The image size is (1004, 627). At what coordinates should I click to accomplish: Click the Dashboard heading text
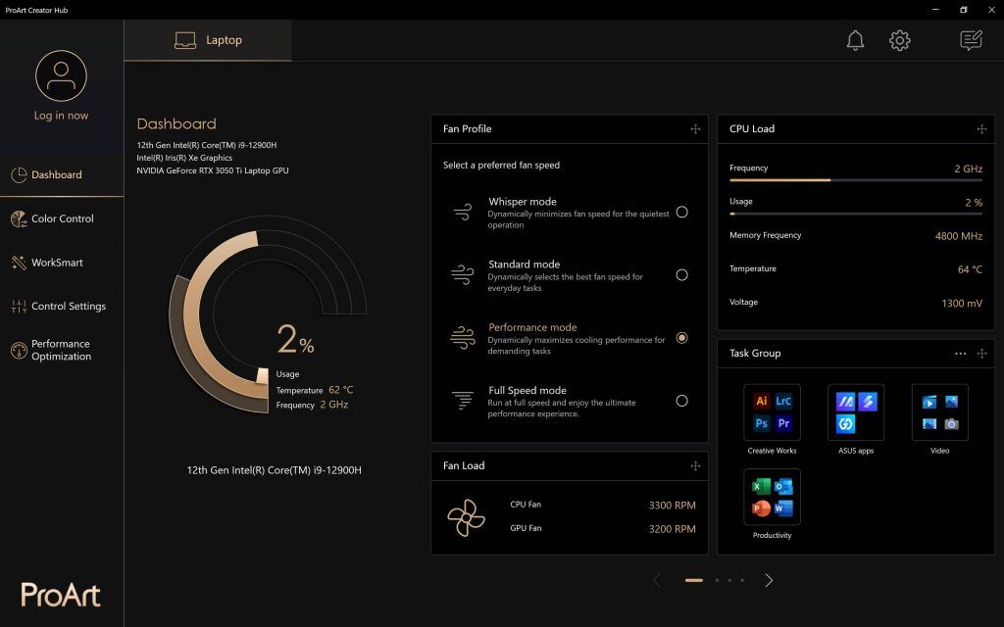176,124
